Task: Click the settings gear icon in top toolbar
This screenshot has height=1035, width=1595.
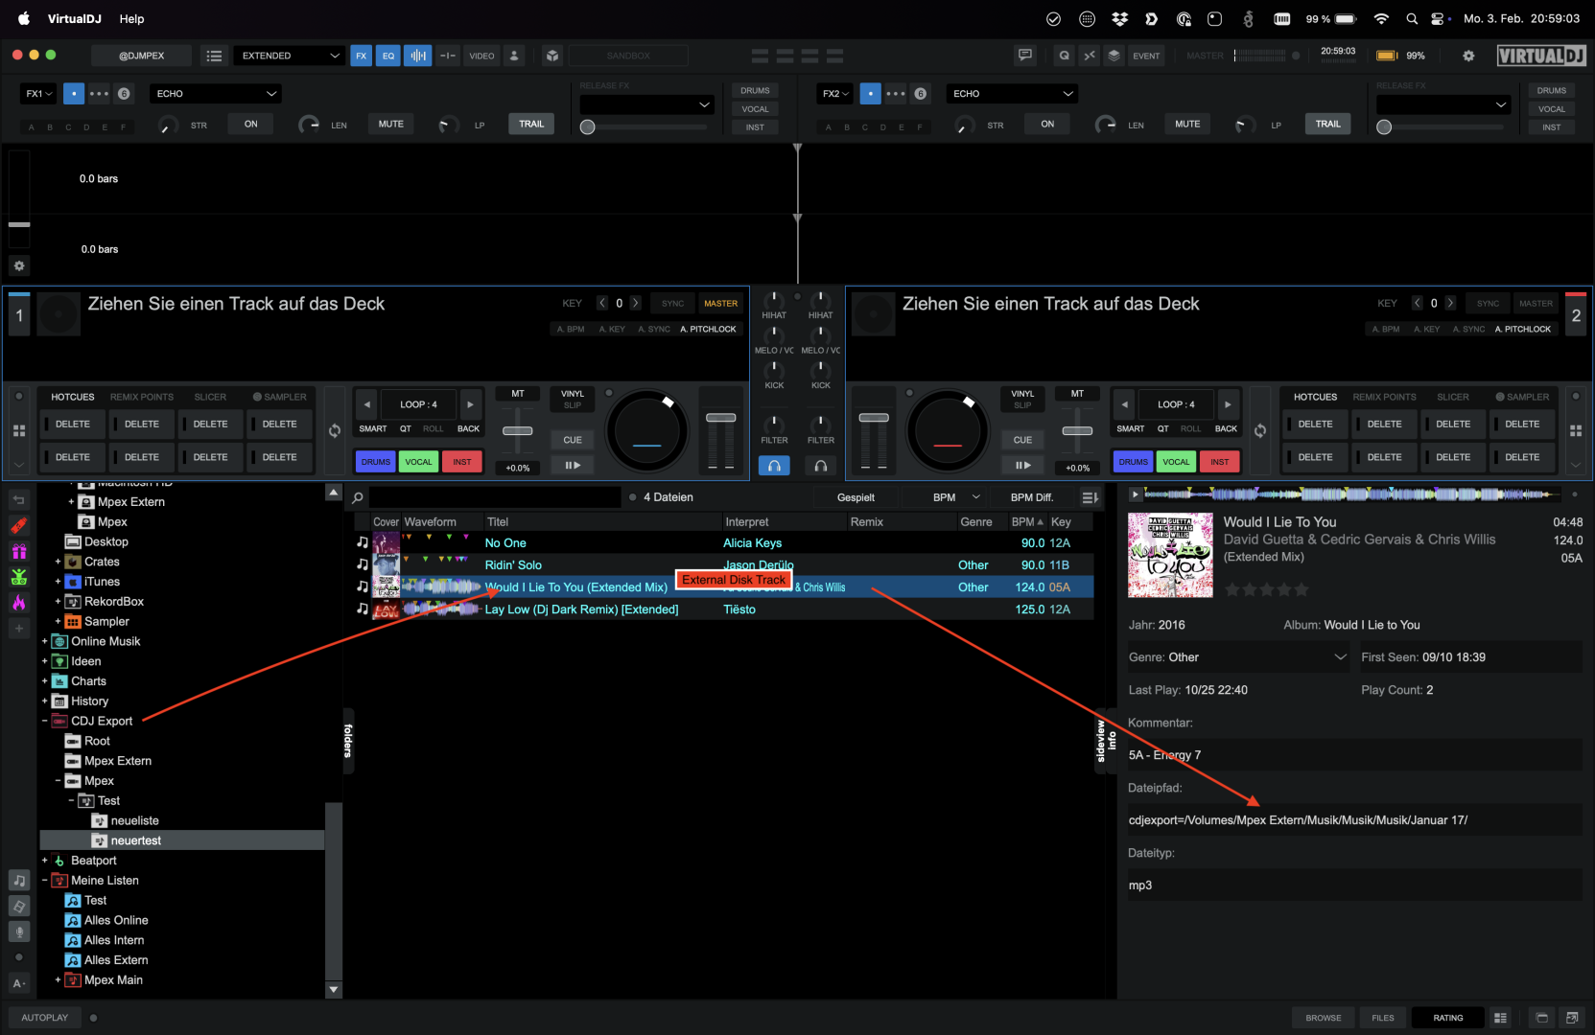Action: 1467,56
